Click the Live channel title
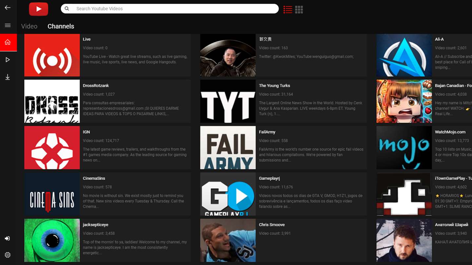The width and height of the screenshot is (472, 265). (87, 39)
